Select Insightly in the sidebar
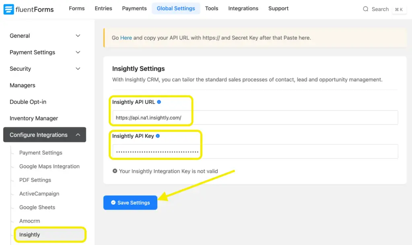 click(x=30, y=234)
